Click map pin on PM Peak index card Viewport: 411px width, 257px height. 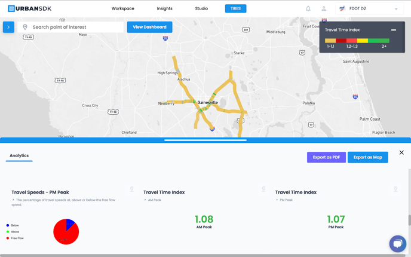click(395, 189)
